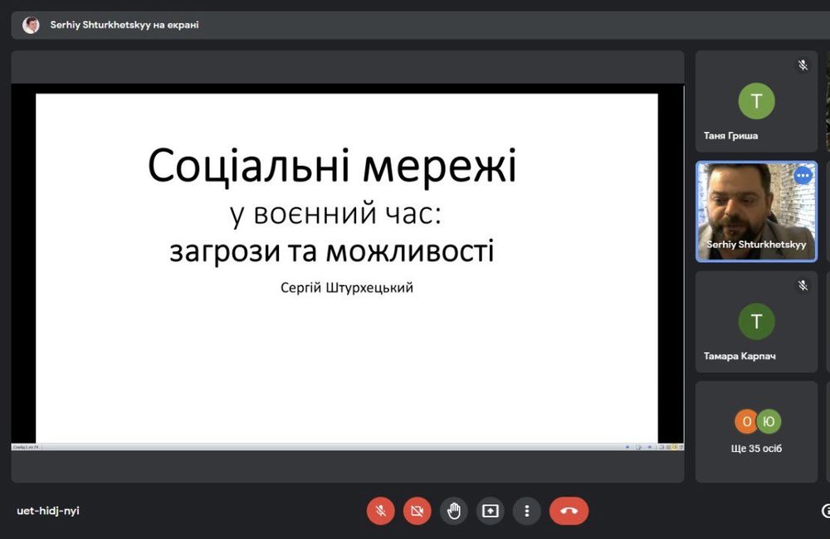Viewport: 830px width, 539px height.
Task: Open the options dots on Serhiy's video tile
Action: click(803, 176)
